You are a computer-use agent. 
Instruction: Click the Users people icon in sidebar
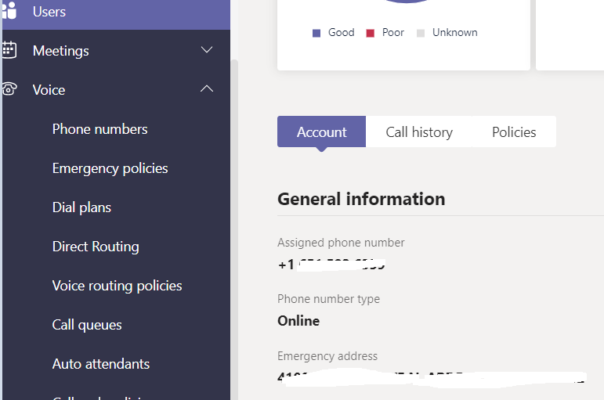[9, 12]
